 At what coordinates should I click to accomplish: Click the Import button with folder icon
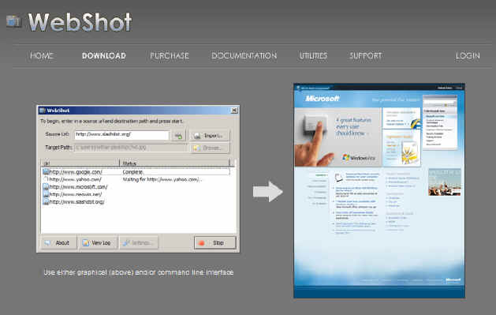[x=210, y=136]
